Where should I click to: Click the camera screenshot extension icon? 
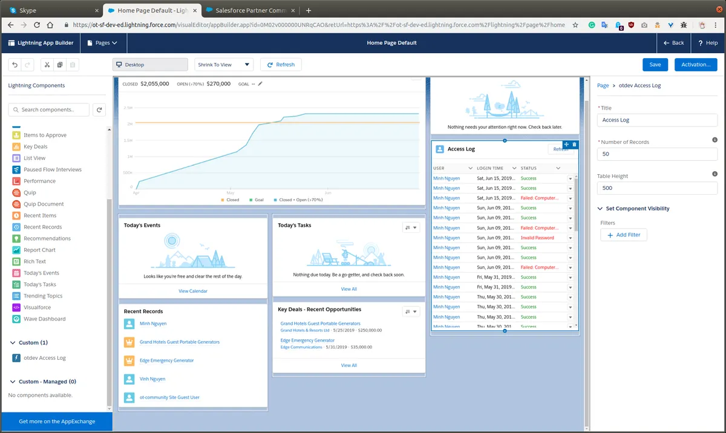click(x=644, y=25)
